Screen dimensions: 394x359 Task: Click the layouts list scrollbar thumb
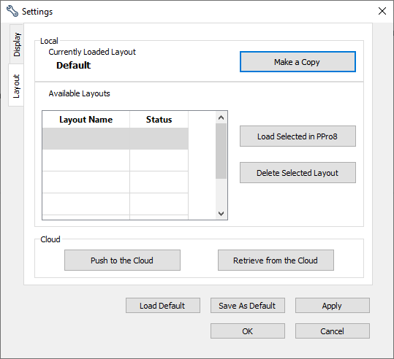click(221, 151)
